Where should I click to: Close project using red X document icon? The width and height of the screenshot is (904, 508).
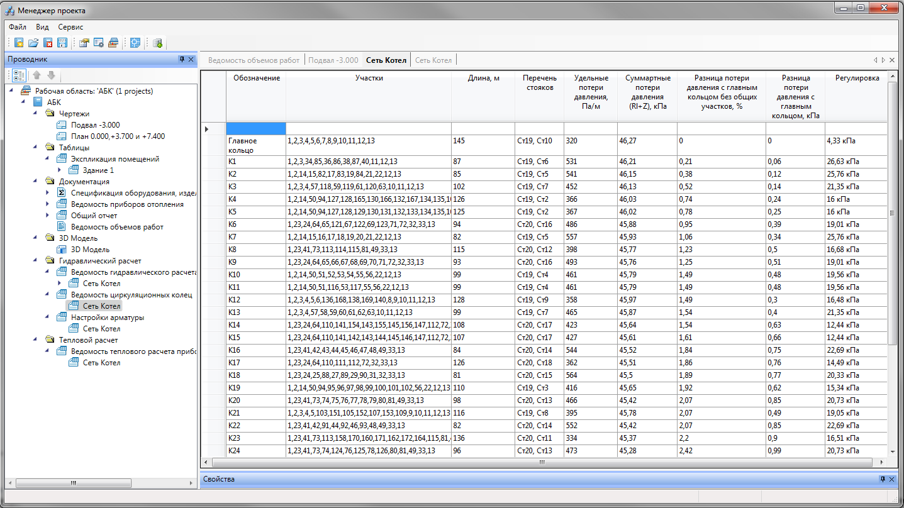tap(48, 43)
